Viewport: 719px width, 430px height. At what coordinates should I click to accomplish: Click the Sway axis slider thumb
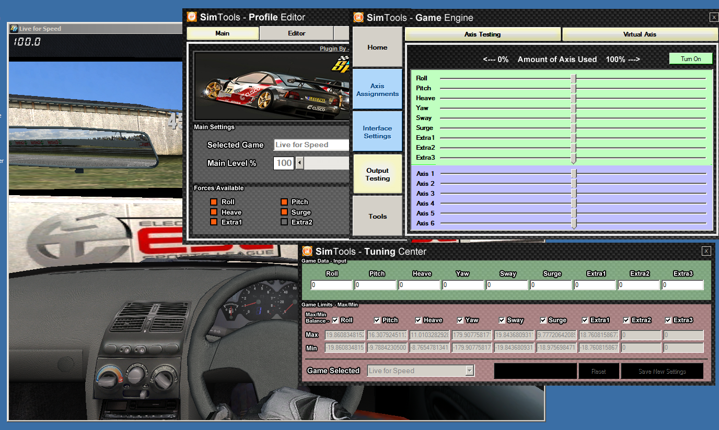[x=573, y=118]
